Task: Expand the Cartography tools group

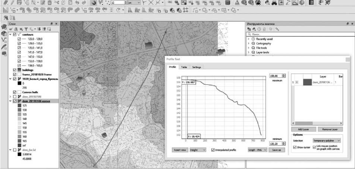Action: point(249,43)
